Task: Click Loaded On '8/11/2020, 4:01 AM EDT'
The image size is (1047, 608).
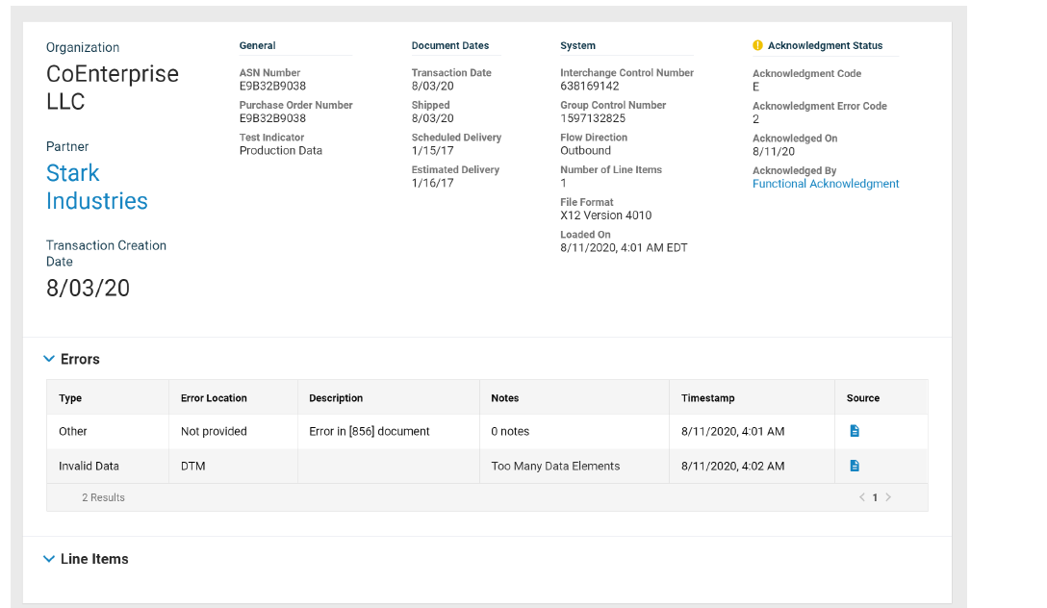Action: point(624,247)
